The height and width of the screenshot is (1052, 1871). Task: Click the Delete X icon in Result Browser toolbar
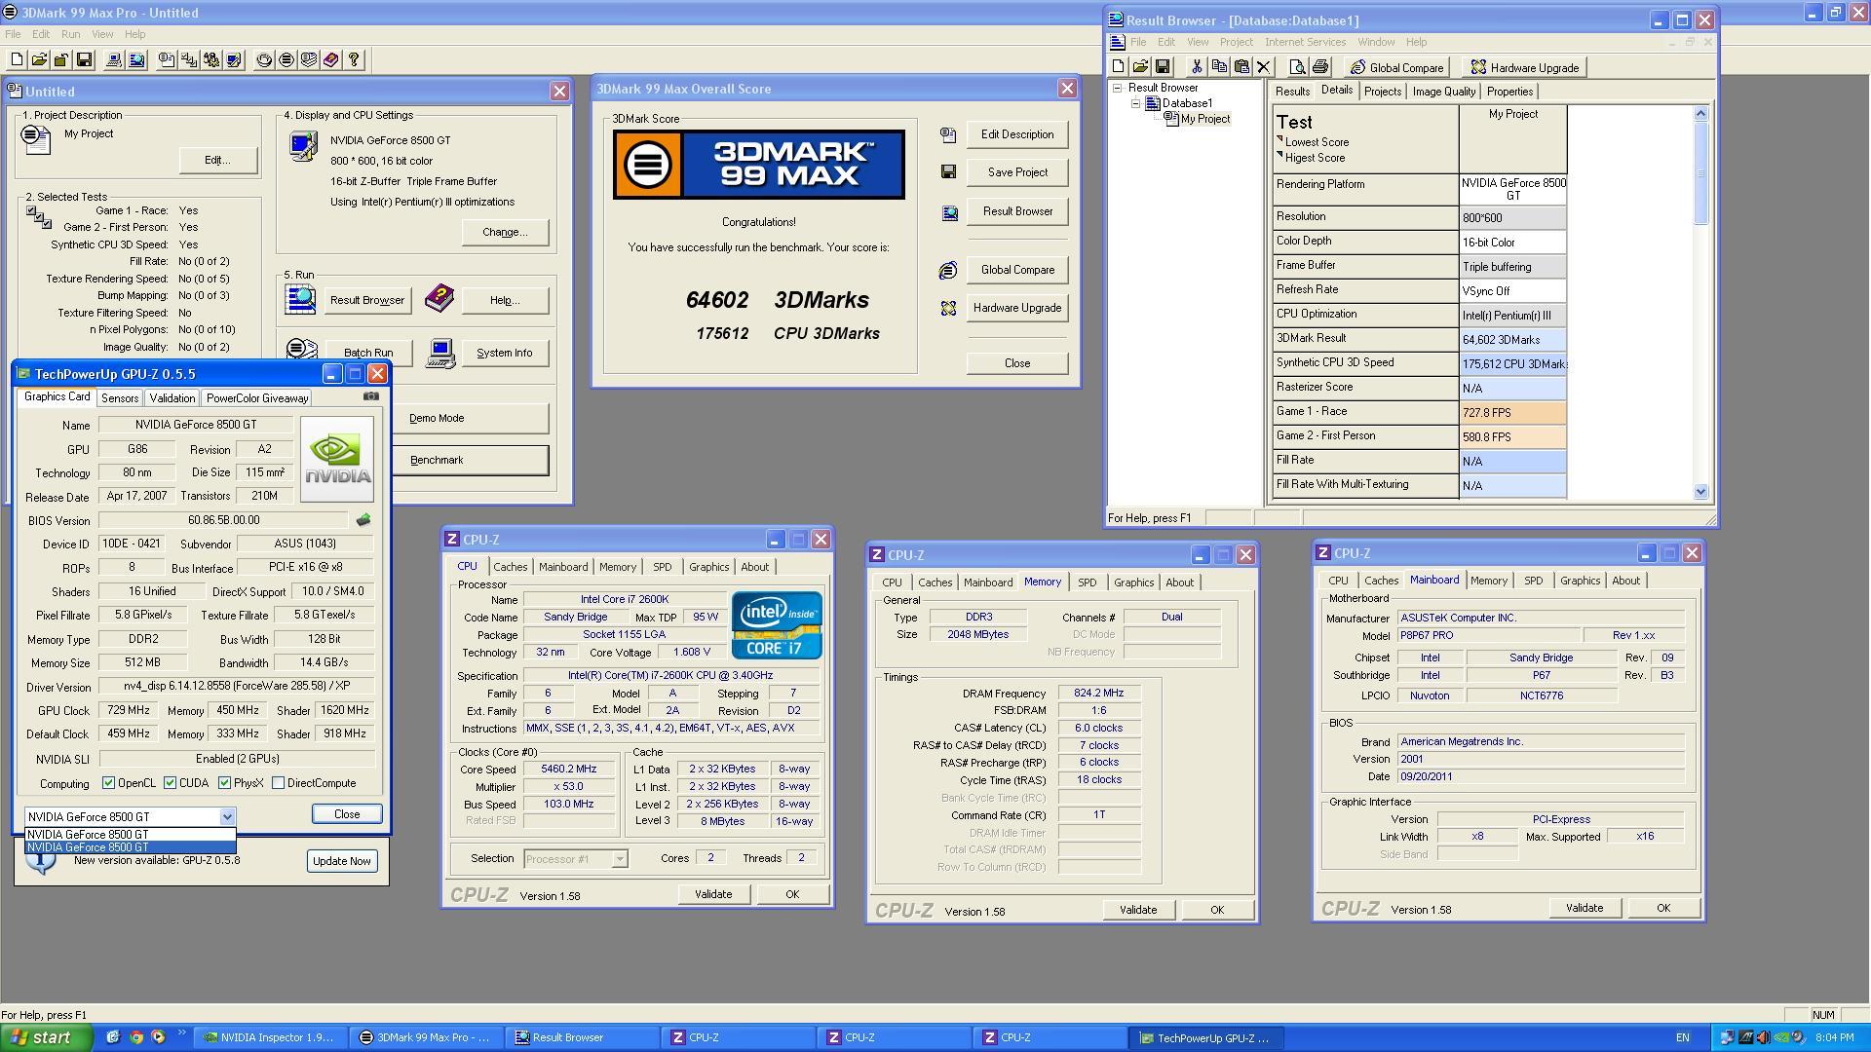click(x=1264, y=67)
